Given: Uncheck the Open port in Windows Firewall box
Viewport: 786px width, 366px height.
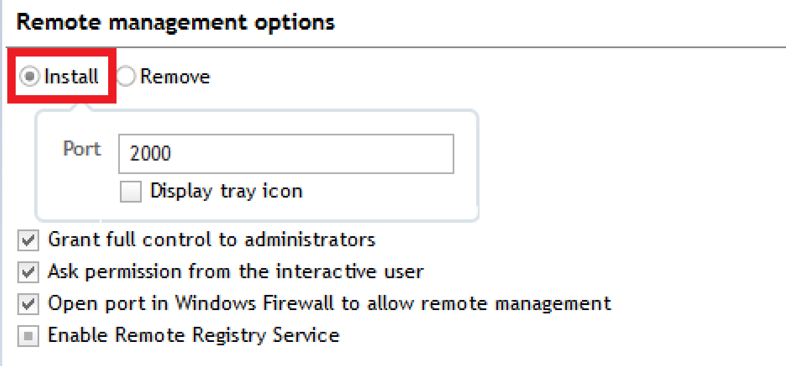Looking at the screenshot, I should tap(28, 305).
